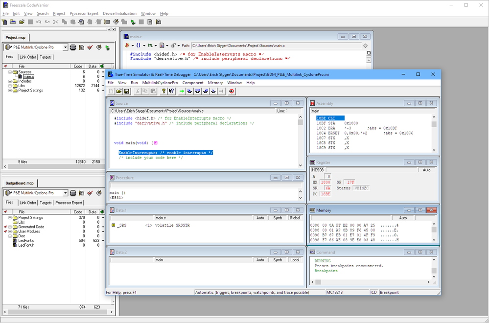Toggle the Symb format in Data:2 pane
The height and width of the screenshot is (323, 489).
278,260
